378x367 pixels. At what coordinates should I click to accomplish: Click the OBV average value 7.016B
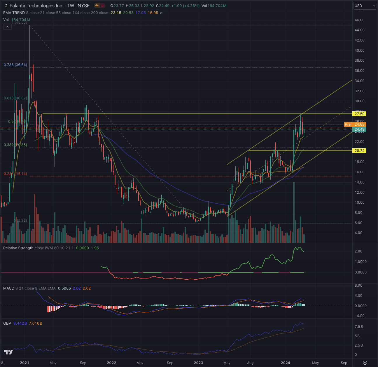36,323
